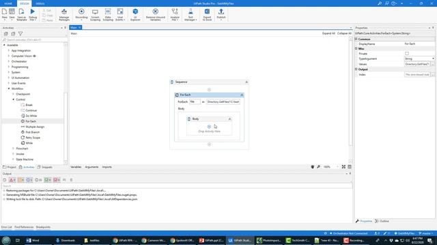Open the Imports panel
Image resolution: width=437 pixels, height=245 pixels.
click(x=107, y=167)
